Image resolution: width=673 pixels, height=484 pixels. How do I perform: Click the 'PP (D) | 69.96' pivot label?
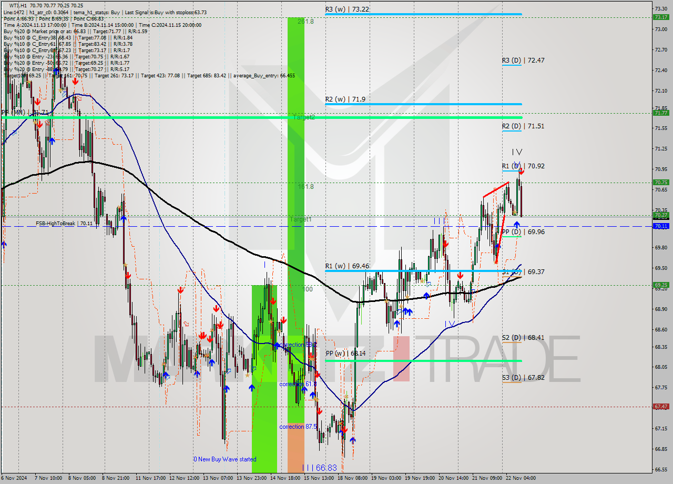click(x=523, y=232)
